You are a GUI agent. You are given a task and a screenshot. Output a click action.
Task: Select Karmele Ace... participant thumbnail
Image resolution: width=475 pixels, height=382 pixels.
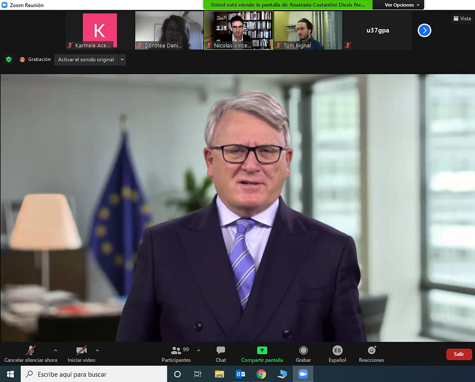pos(99,30)
